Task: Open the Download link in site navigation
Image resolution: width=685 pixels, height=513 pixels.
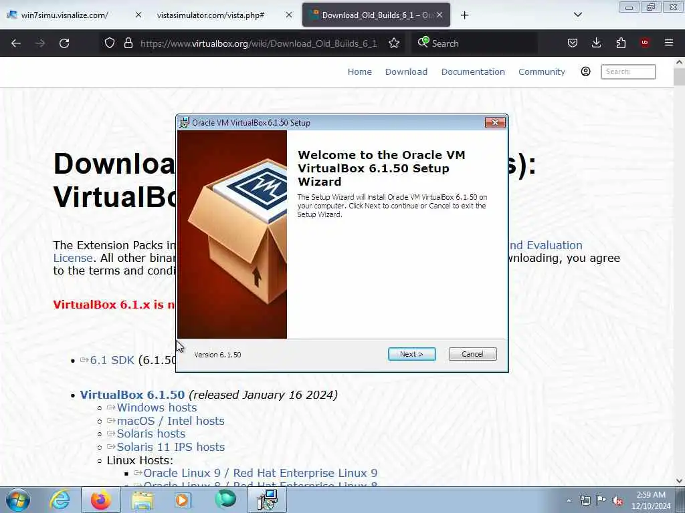Action: [x=406, y=72]
